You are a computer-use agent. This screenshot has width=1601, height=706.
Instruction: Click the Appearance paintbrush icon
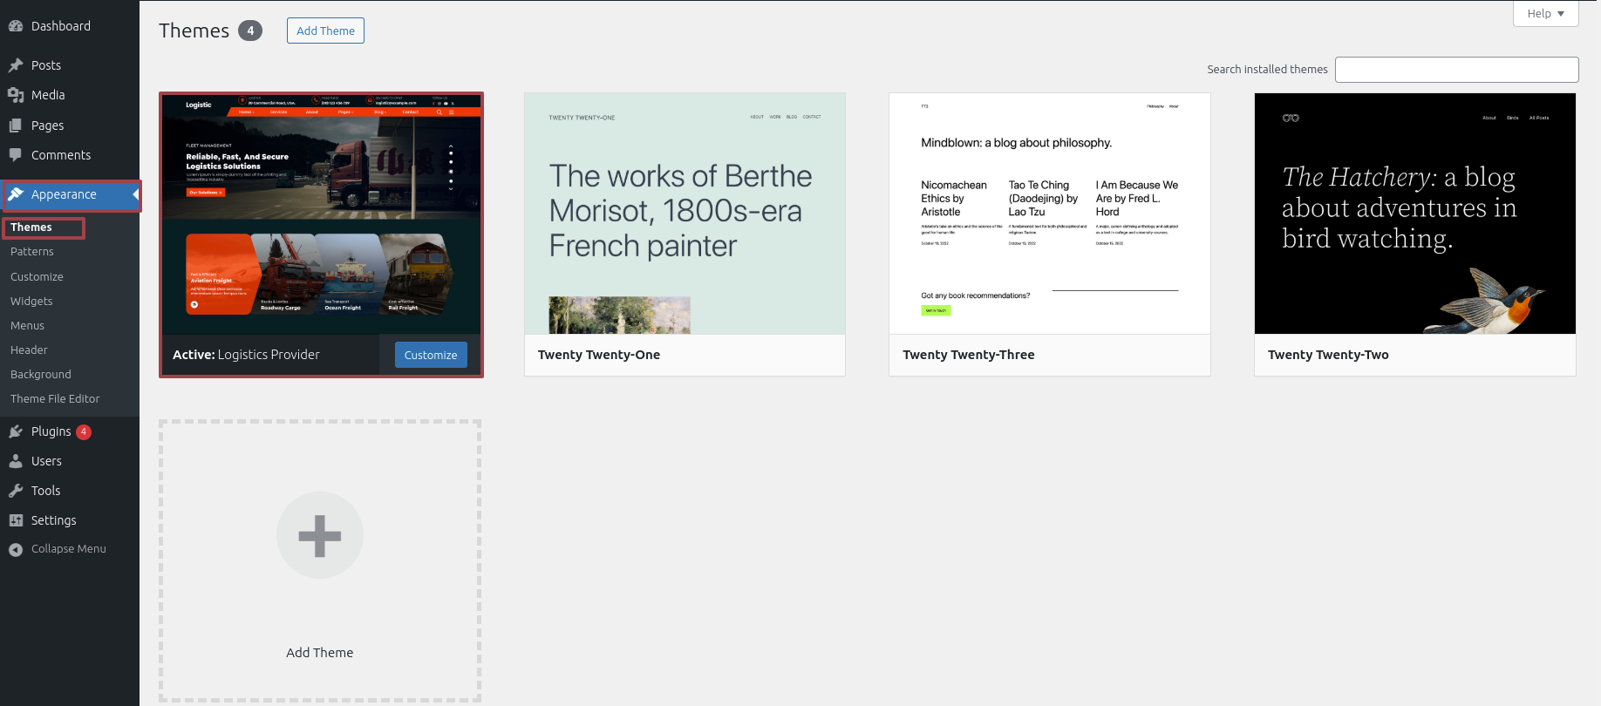point(16,194)
